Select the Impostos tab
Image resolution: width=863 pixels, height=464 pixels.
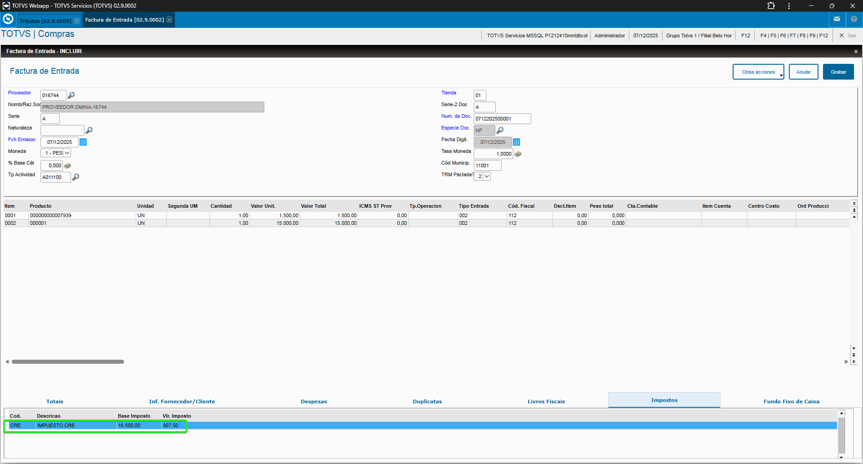664,400
